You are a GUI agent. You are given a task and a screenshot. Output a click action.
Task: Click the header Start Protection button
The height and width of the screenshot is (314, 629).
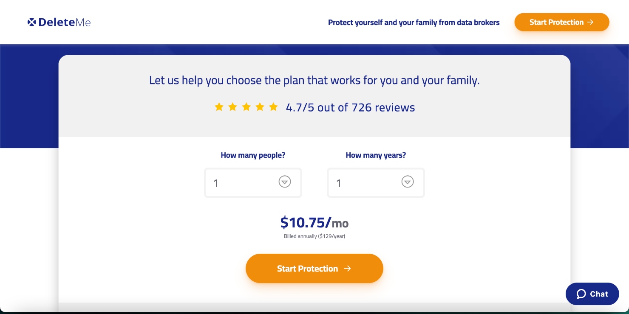[561, 22]
